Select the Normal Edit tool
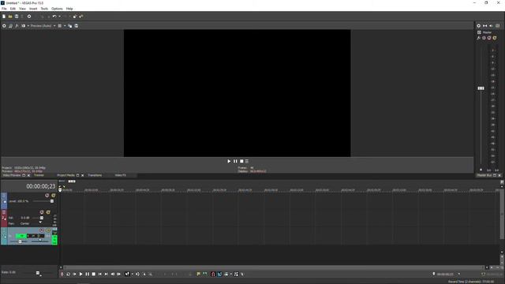 coord(127,274)
